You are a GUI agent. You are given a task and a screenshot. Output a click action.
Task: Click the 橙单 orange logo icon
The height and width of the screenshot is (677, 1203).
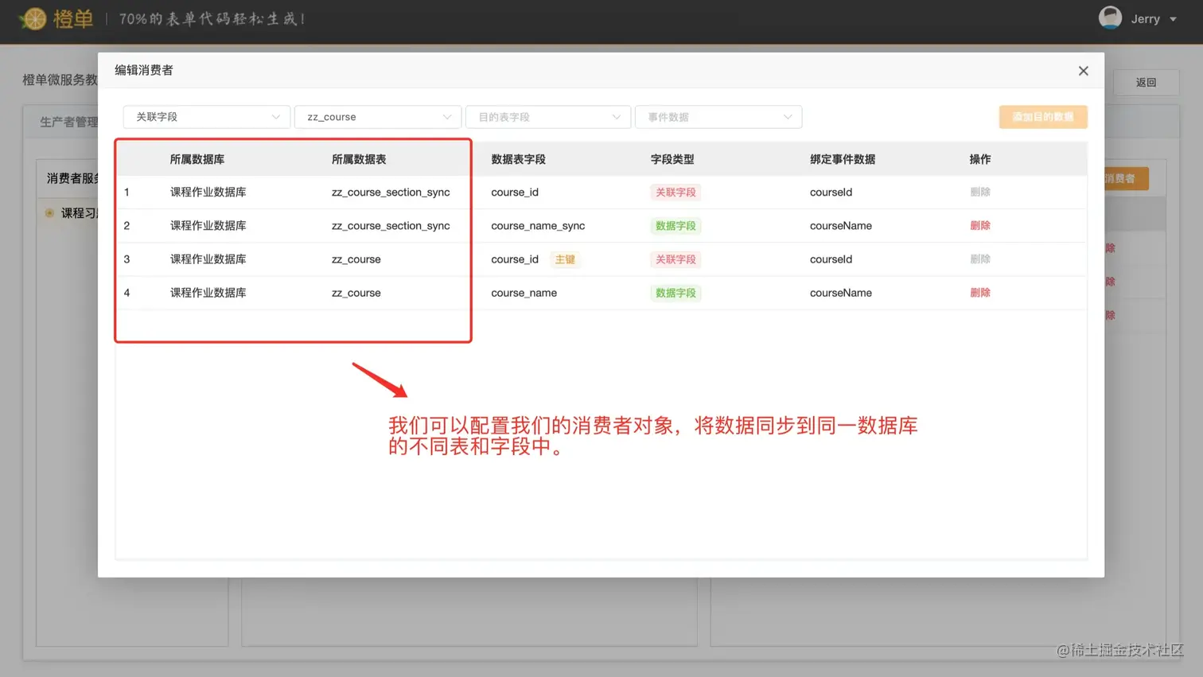pos(33,18)
